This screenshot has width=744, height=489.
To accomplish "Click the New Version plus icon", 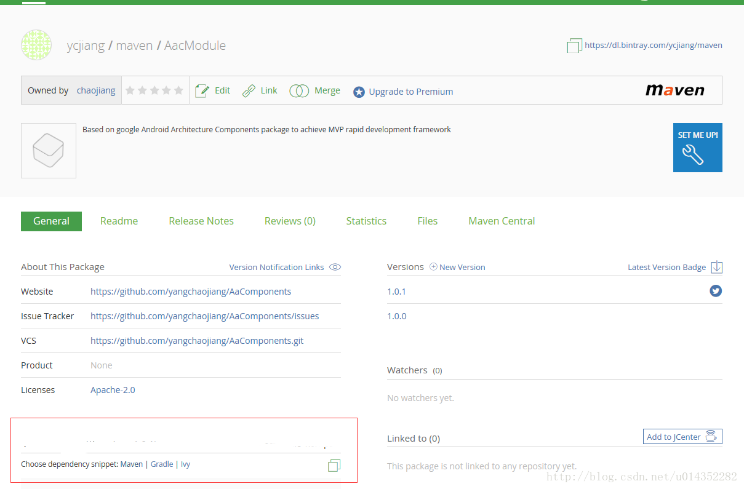I will 433,267.
